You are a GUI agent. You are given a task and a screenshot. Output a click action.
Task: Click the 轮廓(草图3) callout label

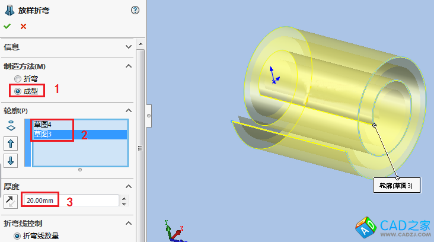pyautogui.click(x=396, y=186)
